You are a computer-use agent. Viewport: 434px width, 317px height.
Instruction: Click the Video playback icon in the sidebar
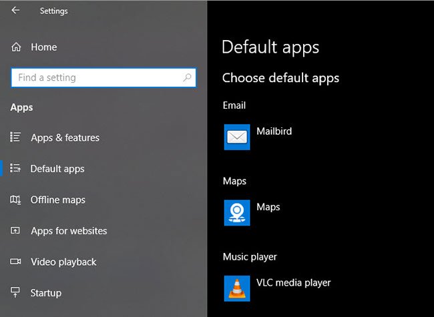coord(16,262)
